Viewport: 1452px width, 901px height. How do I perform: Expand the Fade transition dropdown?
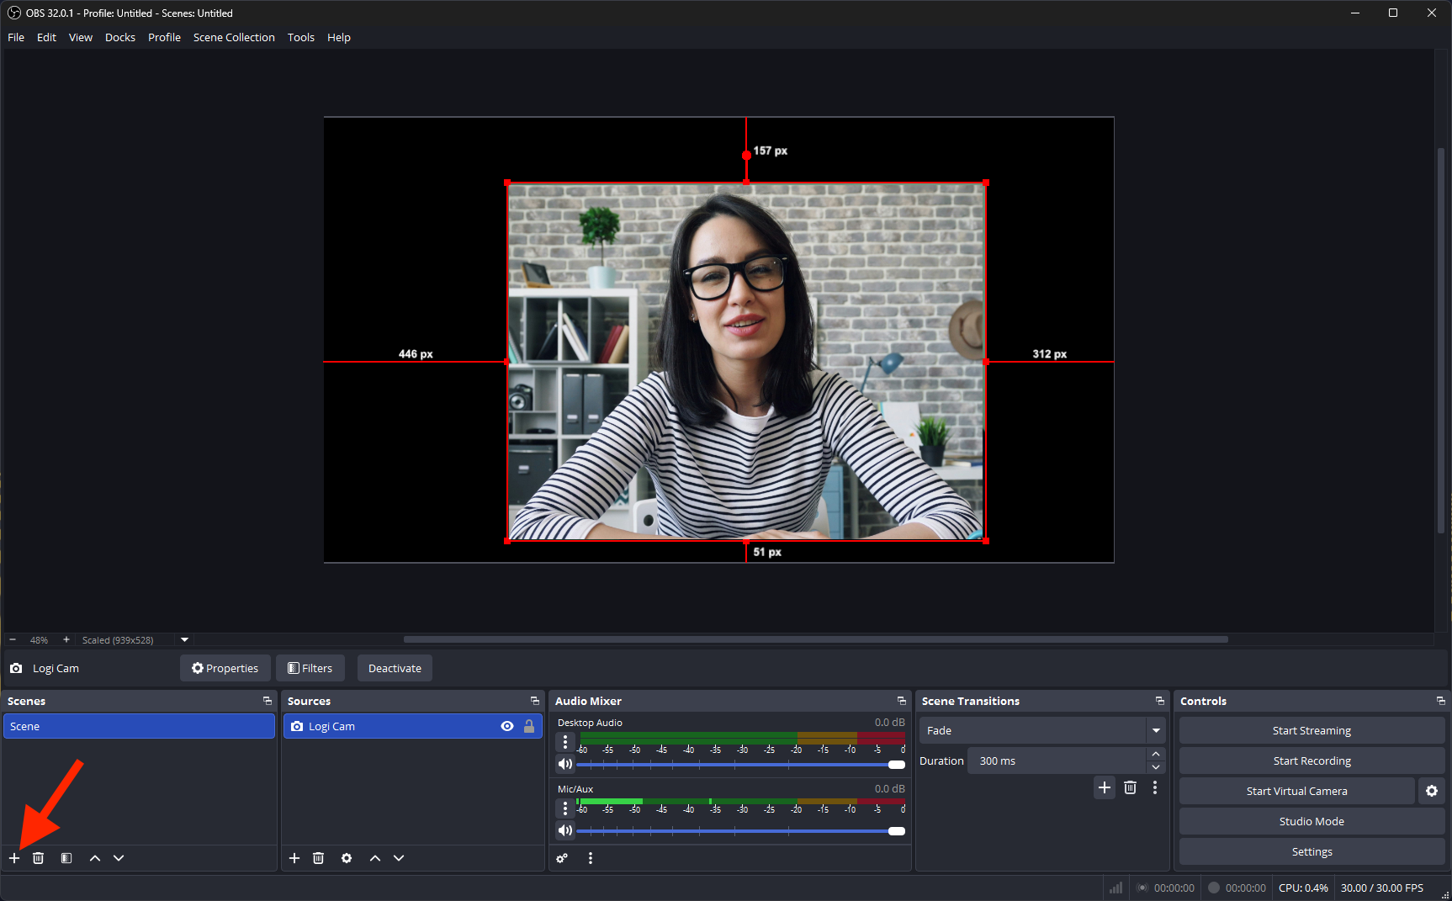pyautogui.click(x=1156, y=730)
